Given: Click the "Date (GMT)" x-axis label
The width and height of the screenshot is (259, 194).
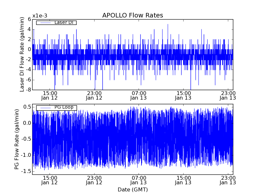Looking at the screenshot, I should click(x=133, y=189).
